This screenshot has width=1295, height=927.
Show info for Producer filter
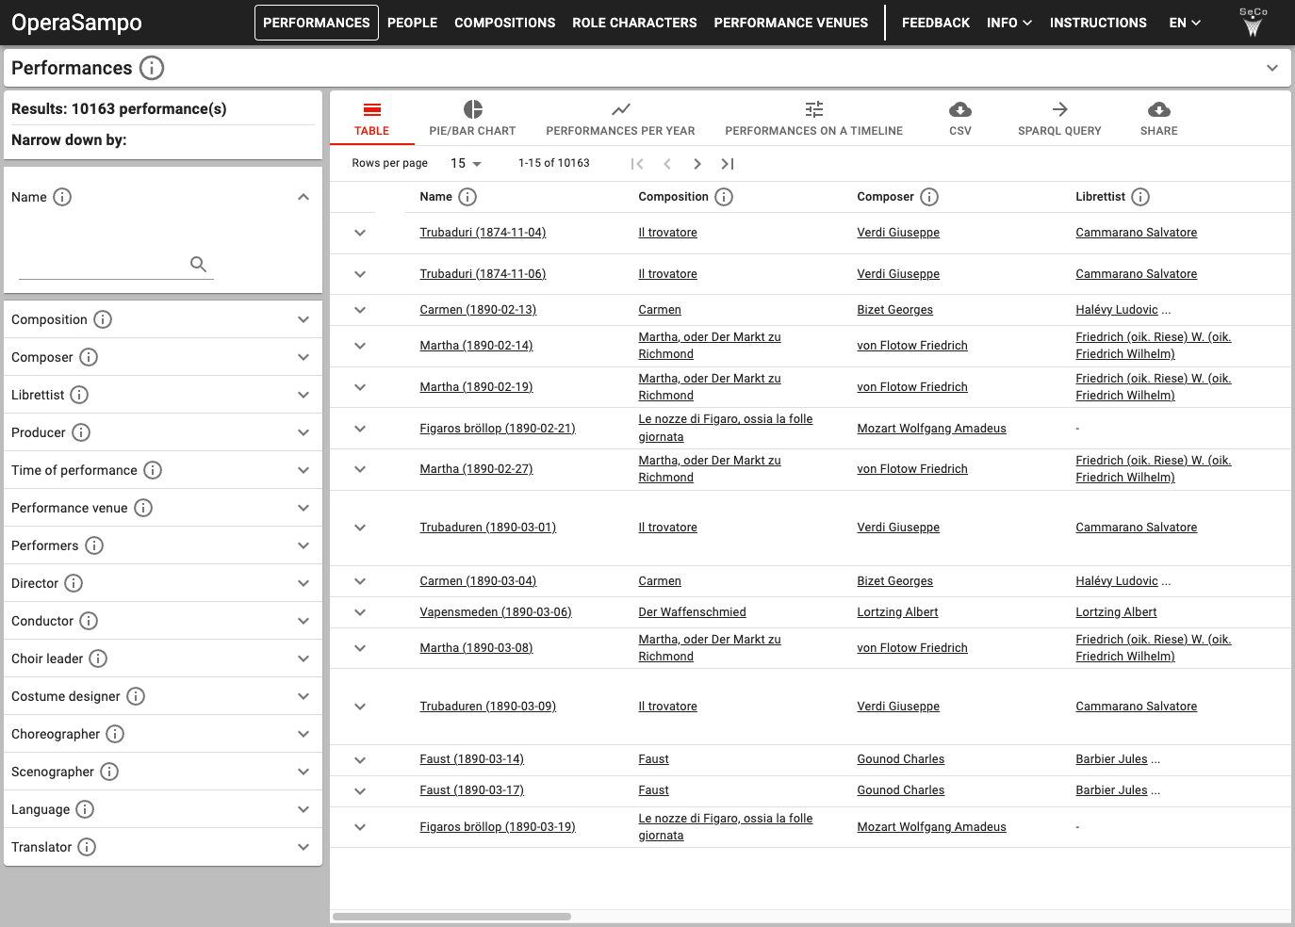coord(81,432)
